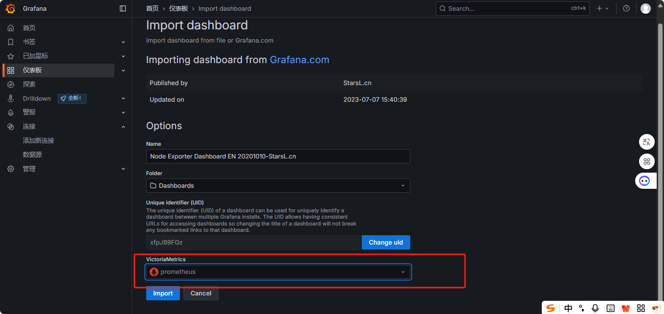
Task: Expand the 警报 section chevron
Action: click(123, 112)
